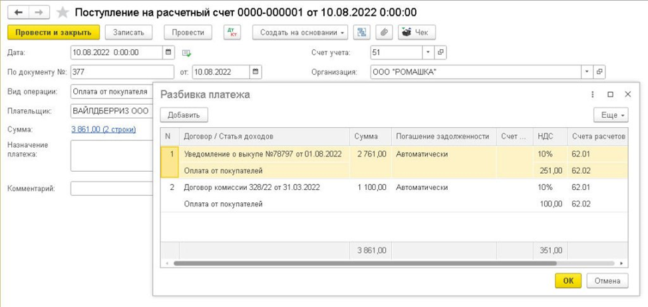Click the По документу № input field
This screenshot has height=307, width=648.
click(122, 72)
